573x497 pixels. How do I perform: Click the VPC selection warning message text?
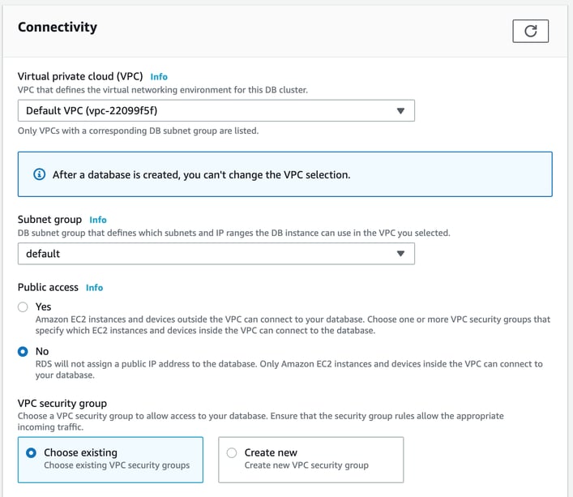(x=201, y=174)
